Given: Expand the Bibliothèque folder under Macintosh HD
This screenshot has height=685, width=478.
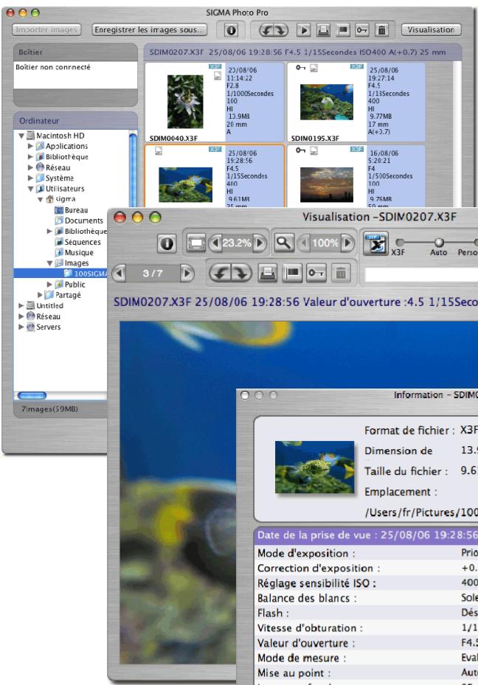Looking at the screenshot, I should 30,157.
